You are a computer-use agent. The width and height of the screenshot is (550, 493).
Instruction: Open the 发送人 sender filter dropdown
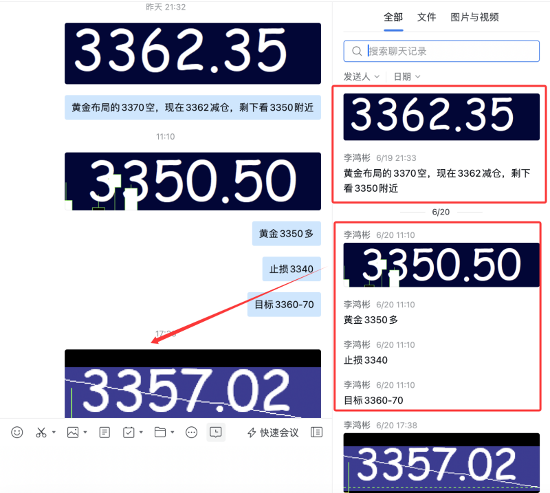(x=362, y=76)
